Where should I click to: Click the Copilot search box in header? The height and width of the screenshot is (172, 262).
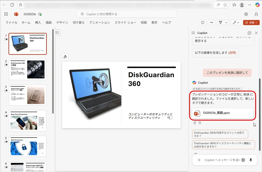[126, 14]
